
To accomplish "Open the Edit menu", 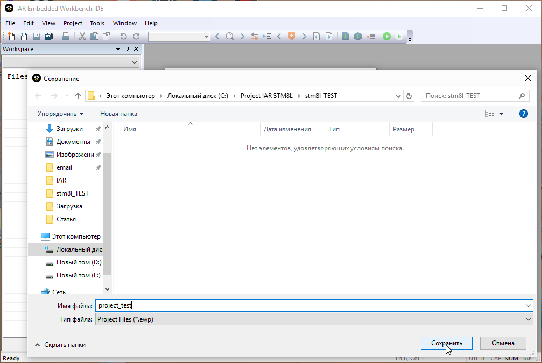I will point(29,23).
